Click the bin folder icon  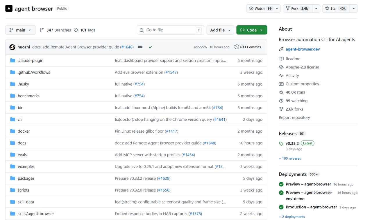click(x=12, y=107)
